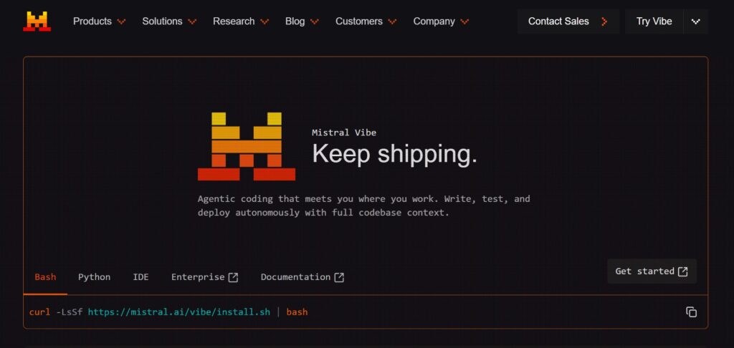Open the Blog dropdown menu
Screen dimensions: 734x348
[302, 21]
